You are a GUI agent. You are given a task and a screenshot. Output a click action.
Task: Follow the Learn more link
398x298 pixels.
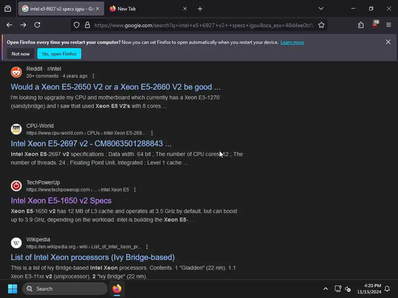pyautogui.click(x=292, y=42)
